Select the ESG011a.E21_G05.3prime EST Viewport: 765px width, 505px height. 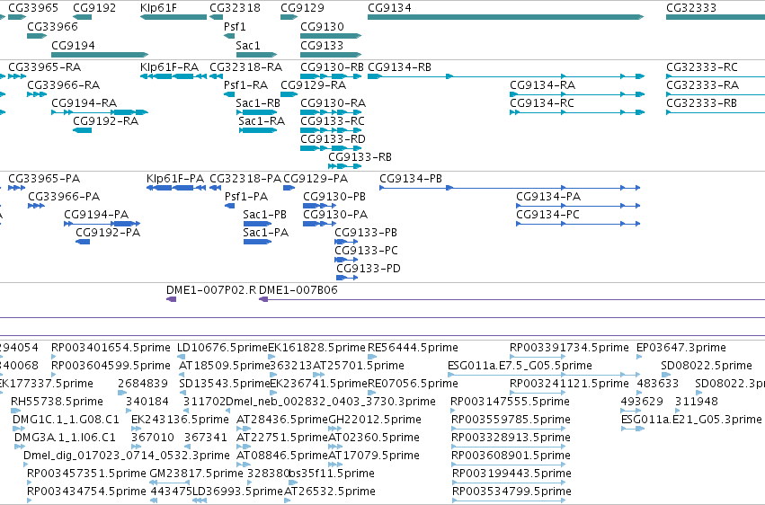633,429
